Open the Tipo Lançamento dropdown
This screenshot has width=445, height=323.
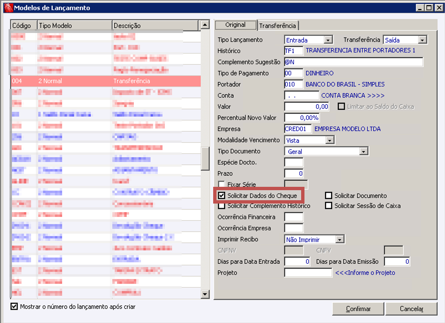[x=328, y=40]
